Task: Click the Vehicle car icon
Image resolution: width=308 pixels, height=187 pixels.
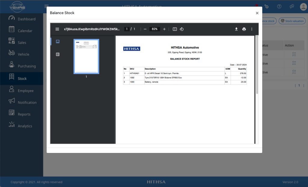Action: pos(12,52)
